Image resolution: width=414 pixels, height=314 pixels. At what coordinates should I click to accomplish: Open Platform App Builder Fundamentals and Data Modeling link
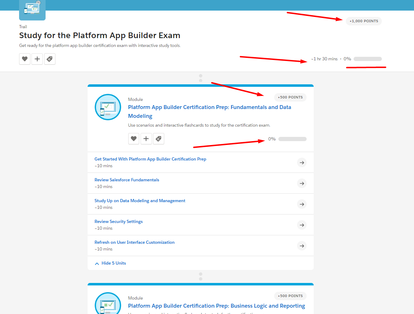coord(209,111)
